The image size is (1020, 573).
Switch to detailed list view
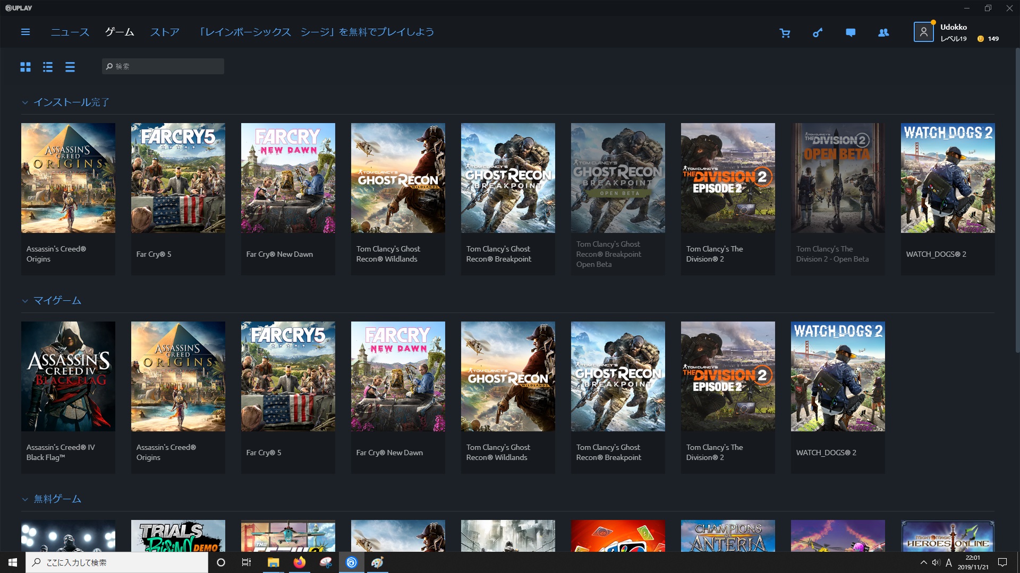click(x=48, y=67)
